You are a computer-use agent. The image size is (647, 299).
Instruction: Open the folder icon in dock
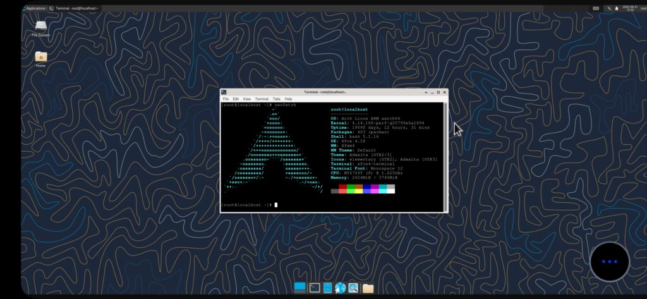pyautogui.click(x=368, y=288)
